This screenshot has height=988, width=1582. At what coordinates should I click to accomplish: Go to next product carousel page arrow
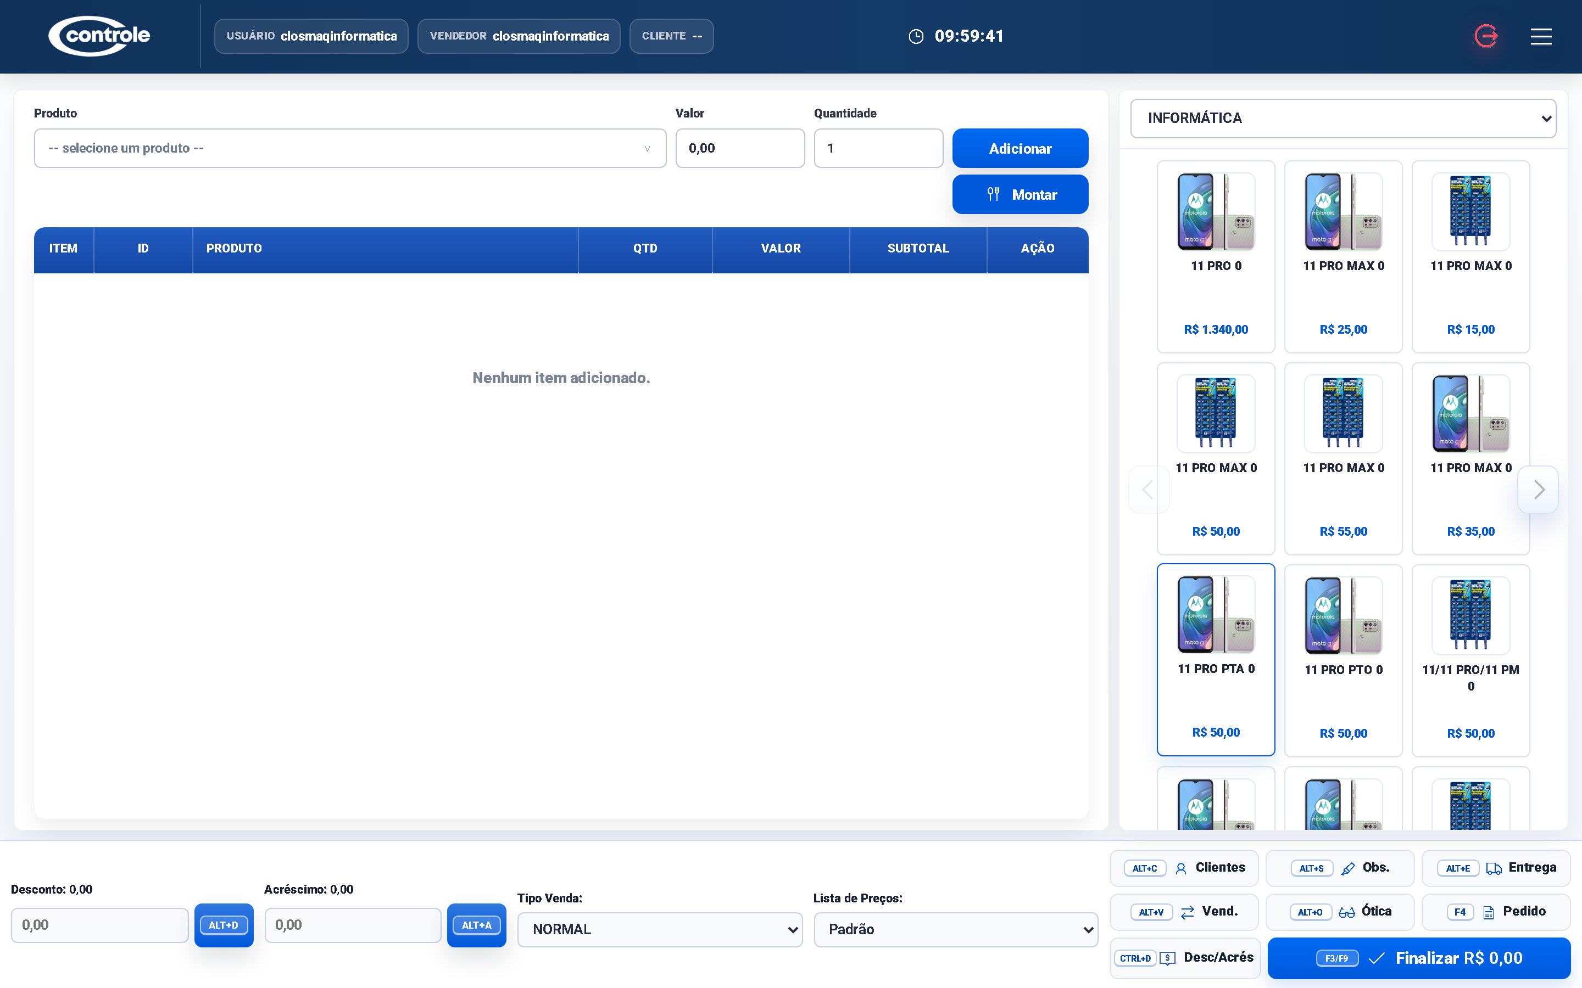(1539, 490)
